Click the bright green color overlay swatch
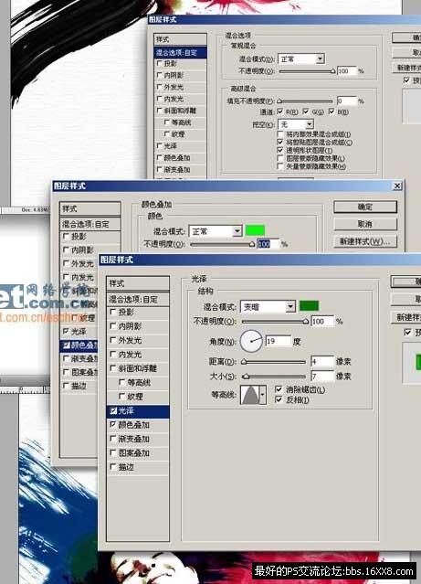Screen dimensions: 421x584 [255, 230]
